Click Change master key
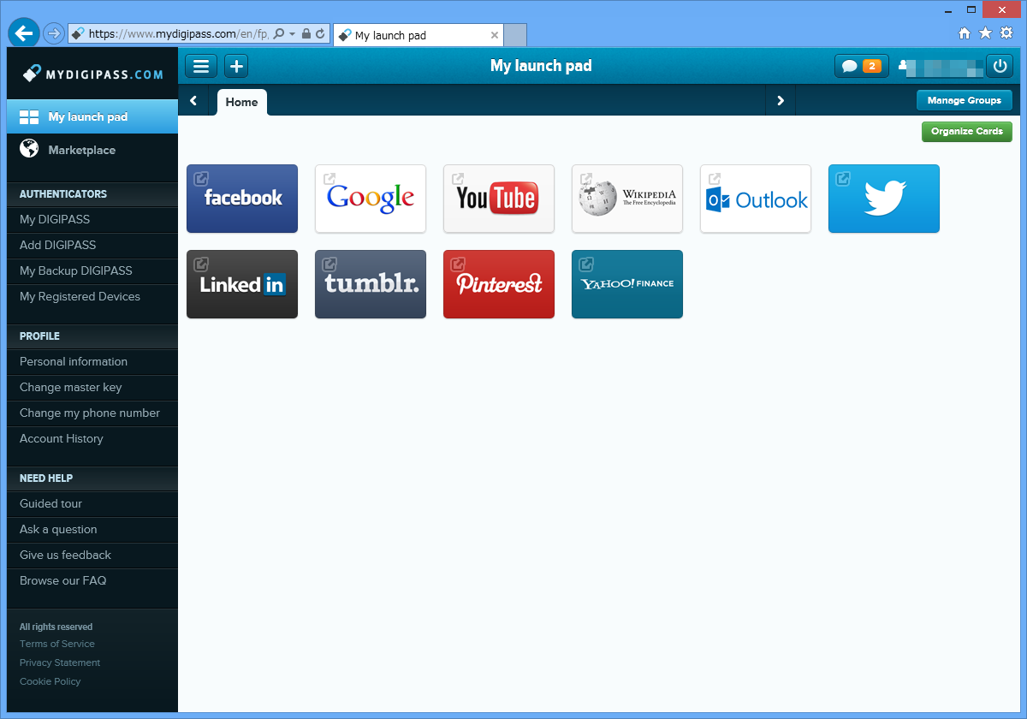 pos(92,388)
